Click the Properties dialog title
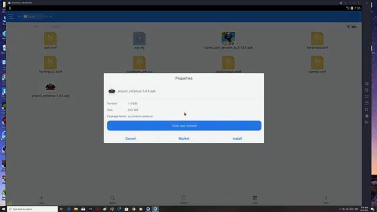This screenshot has width=377, height=212. point(184,78)
